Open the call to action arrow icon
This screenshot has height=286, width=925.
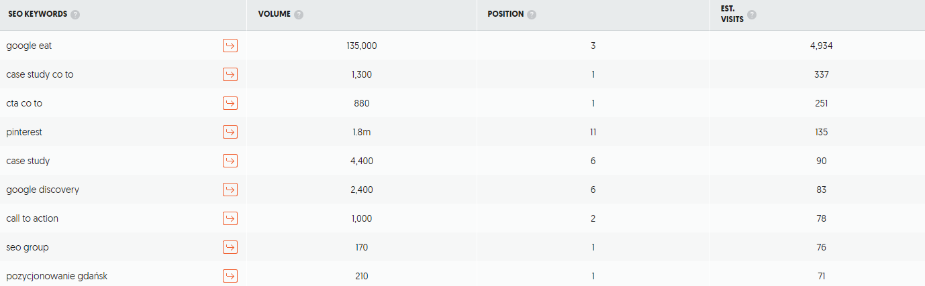(230, 218)
